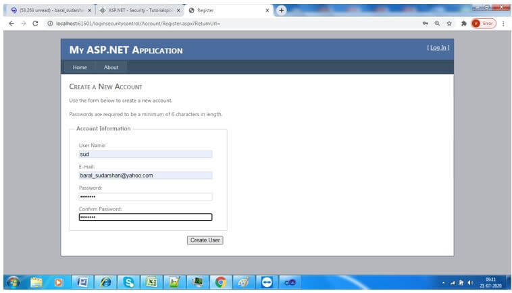Open a new browser tab
512x293 pixels.
point(282,10)
